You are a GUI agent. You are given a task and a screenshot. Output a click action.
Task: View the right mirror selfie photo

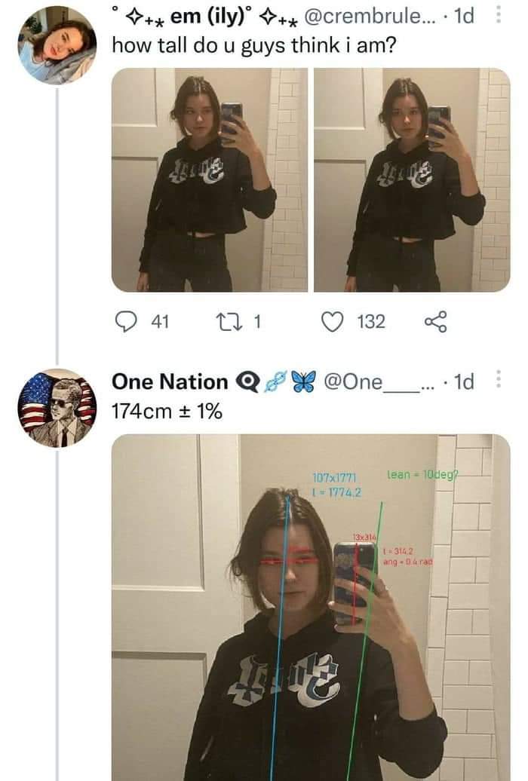tap(411, 179)
